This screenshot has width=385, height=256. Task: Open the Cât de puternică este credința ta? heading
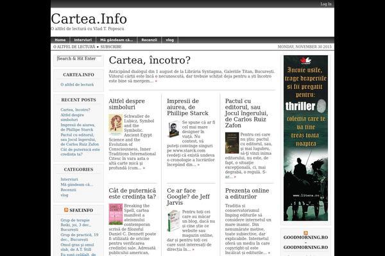(132, 193)
